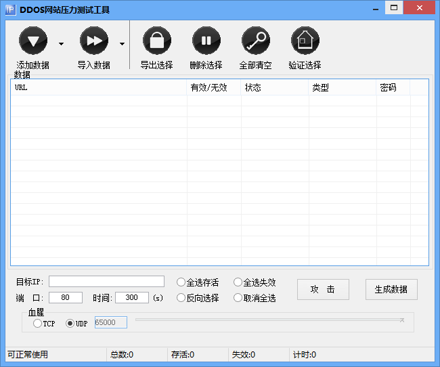Close the DDOS tool window
Screen dimensions: 440x367
pyautogui.click(x=420, y=7)
